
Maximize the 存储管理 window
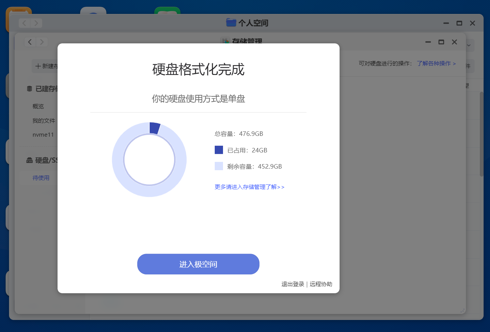pos(441,42)
